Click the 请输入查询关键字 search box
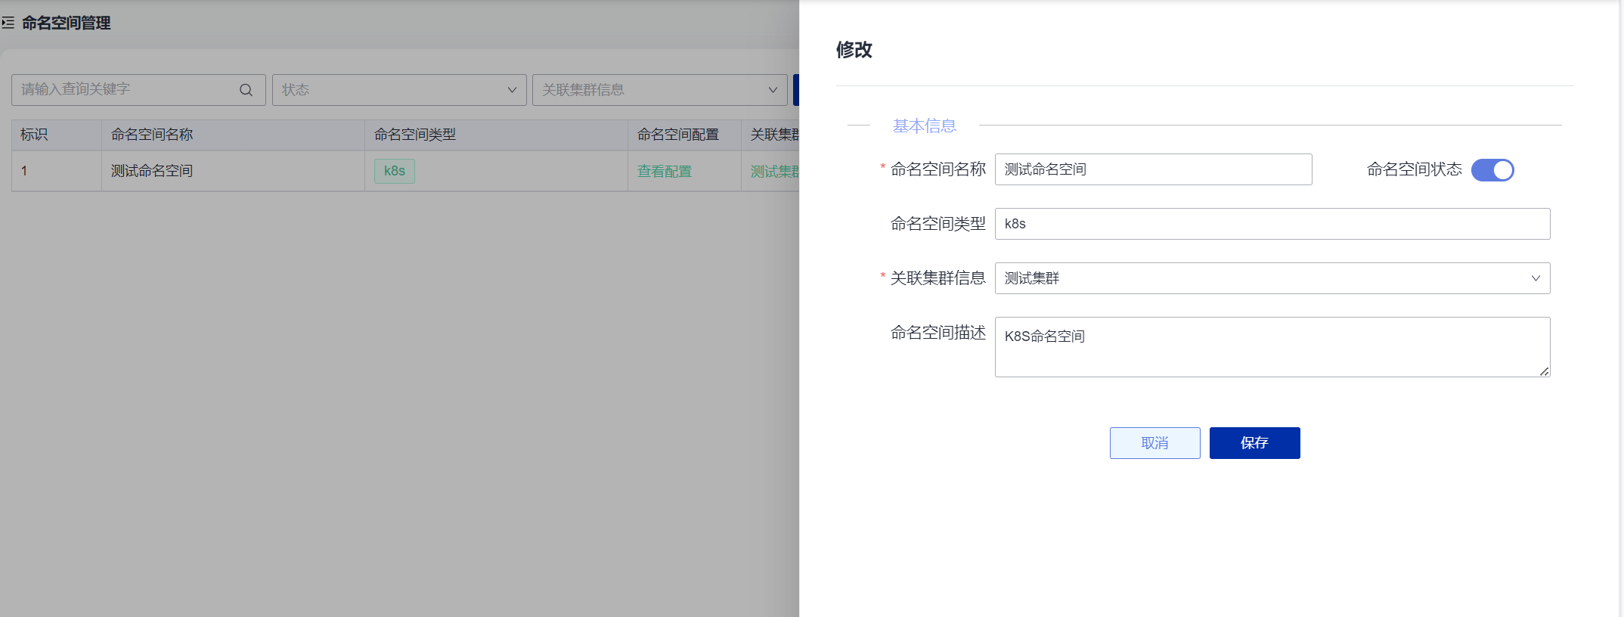The image size is (1624, 617). point(138,90)
